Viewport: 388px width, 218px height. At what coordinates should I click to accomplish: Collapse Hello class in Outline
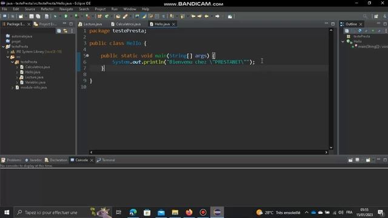pyautogui.click(x=343, y=42)
